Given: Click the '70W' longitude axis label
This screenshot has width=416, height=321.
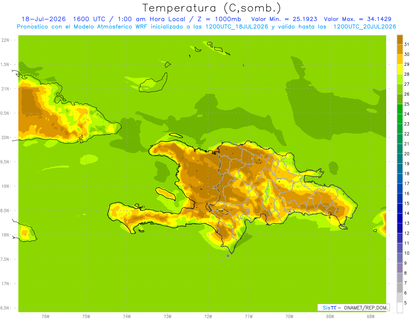Looking at the screenshot, I should [x=289, y=316].
